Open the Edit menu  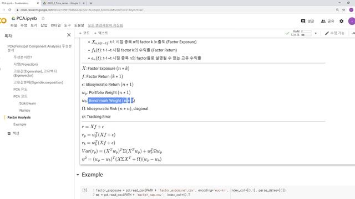click(24, 25)
